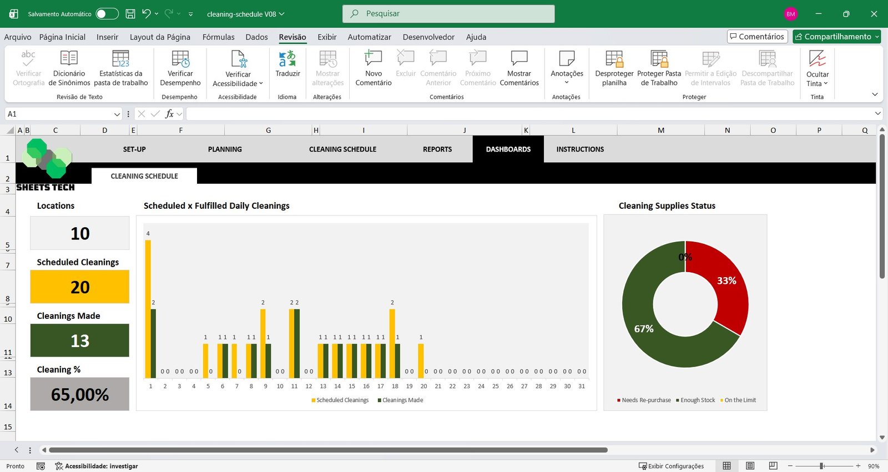888x472 pixels.
Task: Switch to Page Break Preview view
Action: click(773, 466)
